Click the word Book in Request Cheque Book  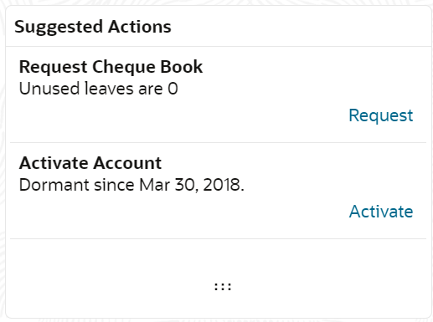pyautogui.click(x=182, y=67)
